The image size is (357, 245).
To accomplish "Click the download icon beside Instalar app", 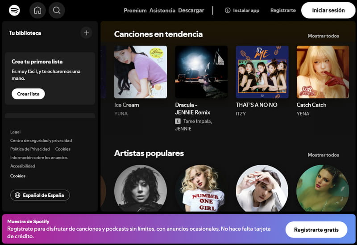I will coord(228,10).
